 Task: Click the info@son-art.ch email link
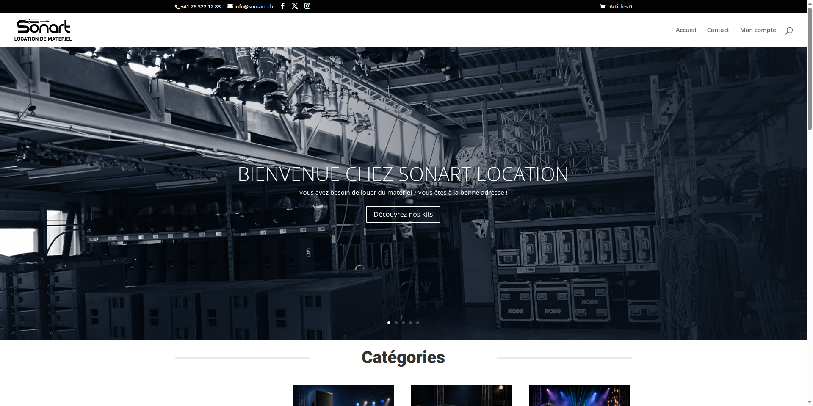[x=250, y=6]
